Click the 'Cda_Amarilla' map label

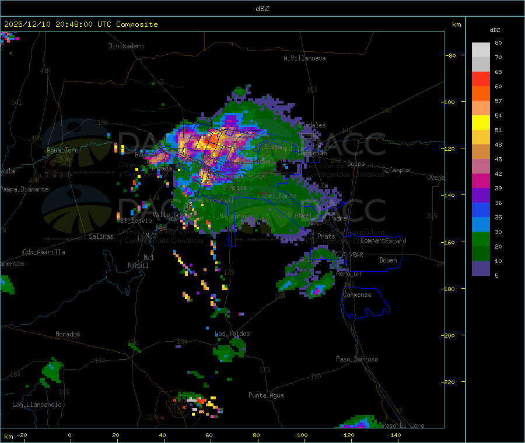coord(44,252)
